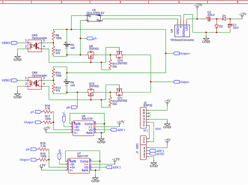This screenshot has width=248, height=185.
Task: Click the Output+ flag feeding R17
Action: click(38, 122)
